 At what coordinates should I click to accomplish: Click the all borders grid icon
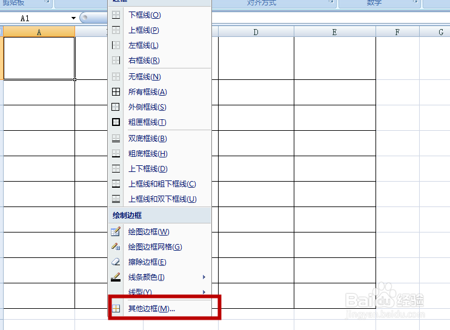point(116,92)
